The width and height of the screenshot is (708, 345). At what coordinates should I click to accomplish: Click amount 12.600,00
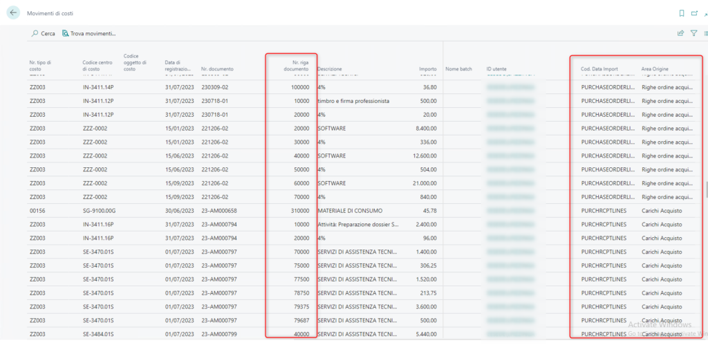coord(426,156)
